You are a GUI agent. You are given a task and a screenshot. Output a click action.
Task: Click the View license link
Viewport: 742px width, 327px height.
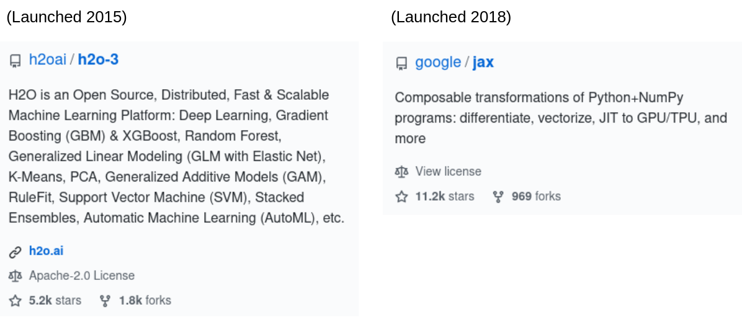(x=448, y=171)
